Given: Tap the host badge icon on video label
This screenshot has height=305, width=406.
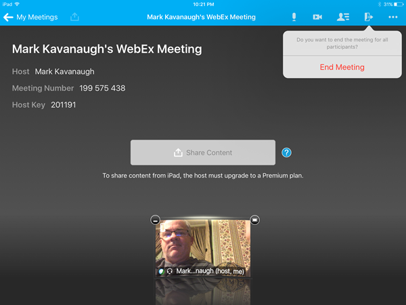Looking at the screenshot, I should pyautogui.click(x=161, y=271).
